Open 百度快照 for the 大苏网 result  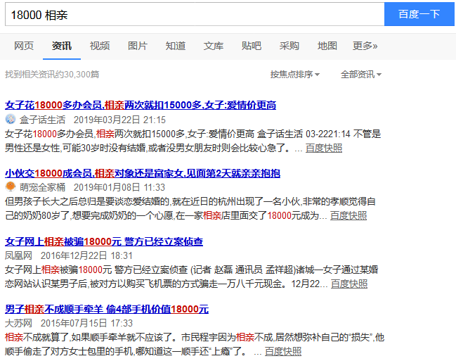(x=283, y=351)
